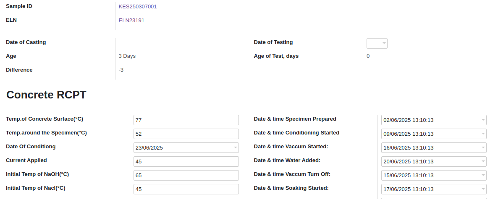Open Date & time Vaccum Turn Off dropdown arrow
Viewport: 498px width, 199px height.
point(483,175)
